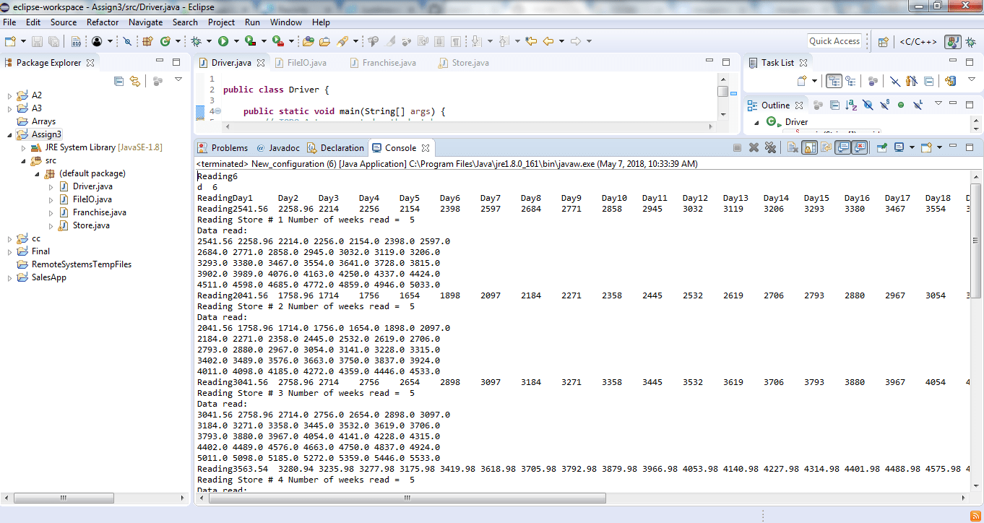Open the Refactor menu
Viewport: 984px width, 523px height.
tap(103, 22)
